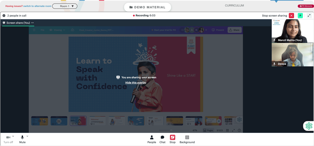Click the Share button in Canva
Viewport: 314px width, 146px height.
[235, 30]
